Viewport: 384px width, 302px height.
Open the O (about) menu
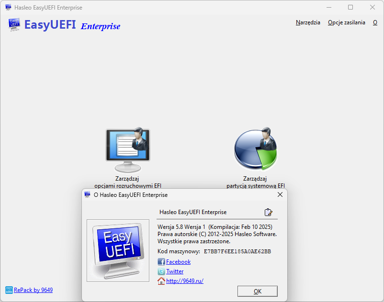point(375,22)
